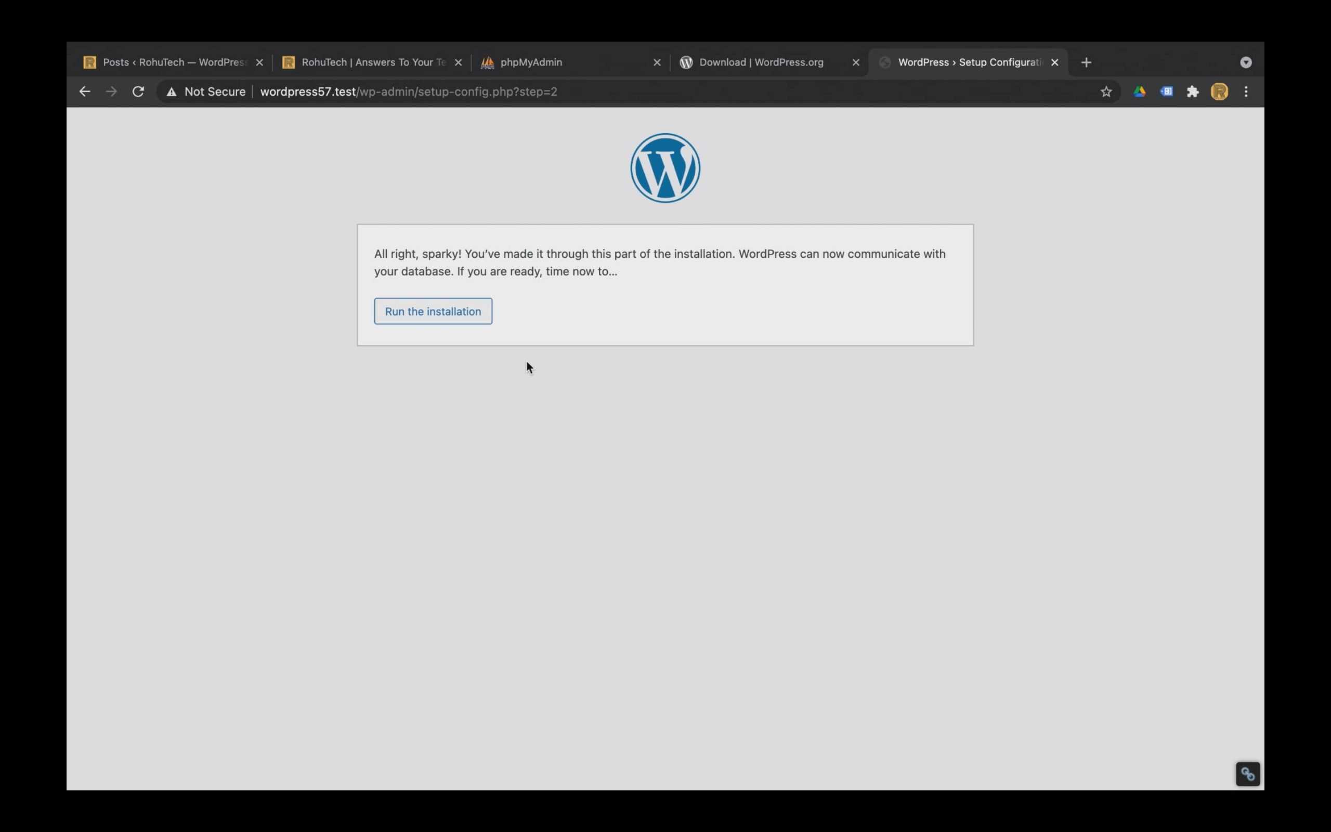Click the screen capture tool icon

point(1248,774)
